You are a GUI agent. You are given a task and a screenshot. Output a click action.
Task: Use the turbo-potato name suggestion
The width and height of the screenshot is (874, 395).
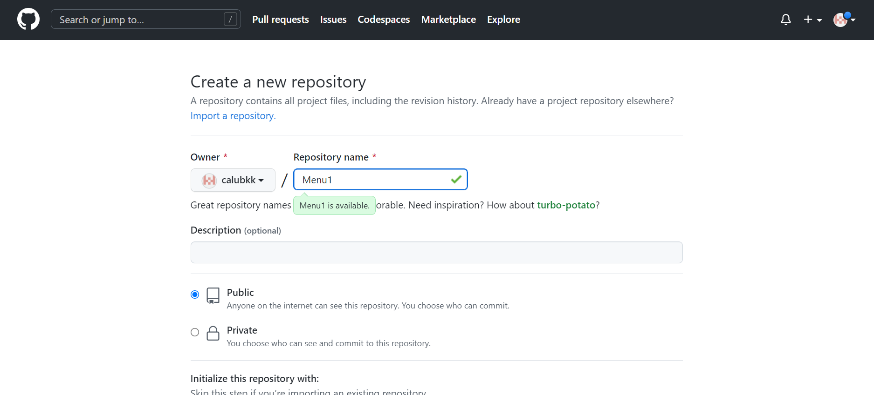point(566,205)
